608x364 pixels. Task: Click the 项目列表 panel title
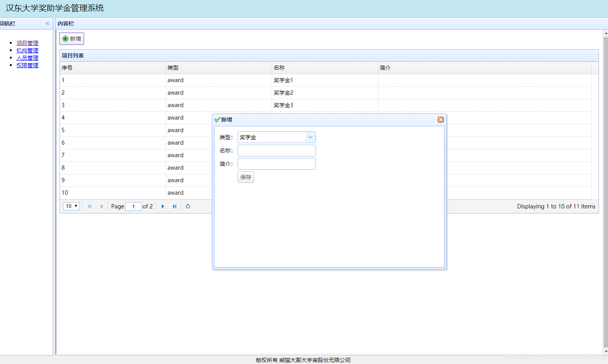click(x=73, y=56)
